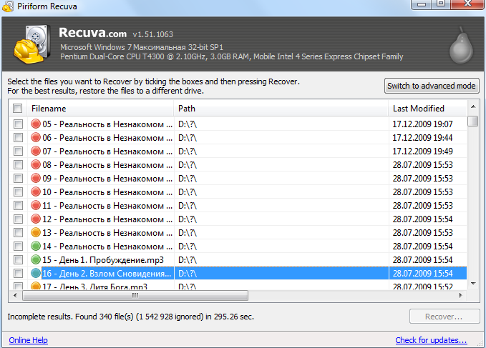Click the Recuva.com title text

click(x=92, y=33)
